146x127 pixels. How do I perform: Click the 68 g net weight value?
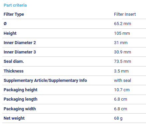(118, 118)
